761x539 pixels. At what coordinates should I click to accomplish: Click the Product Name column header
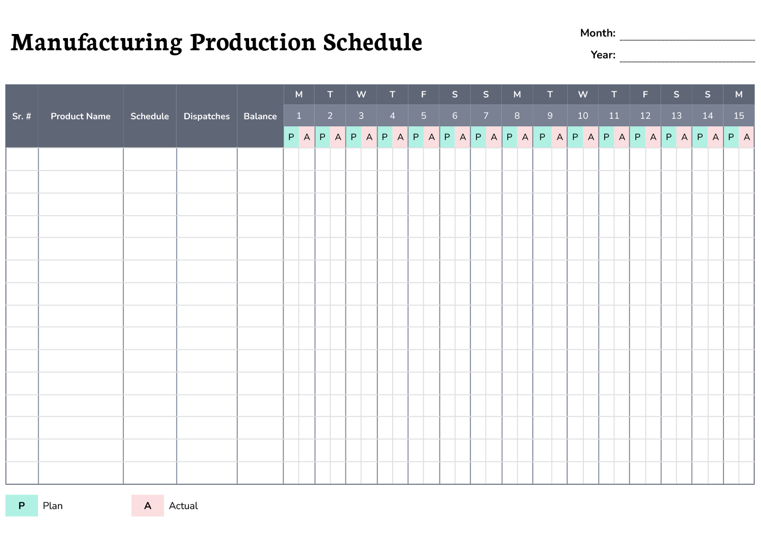coord(81,116)
